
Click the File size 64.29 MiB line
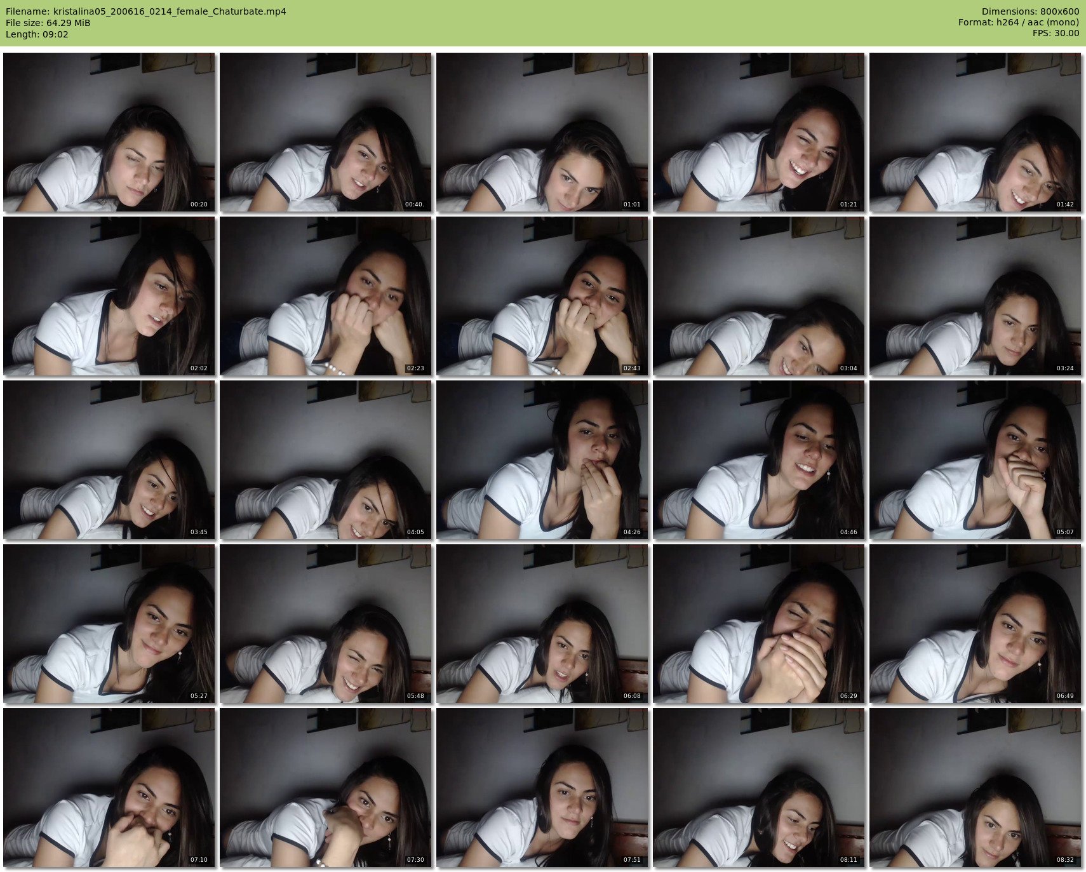click(x=48, y=23)
